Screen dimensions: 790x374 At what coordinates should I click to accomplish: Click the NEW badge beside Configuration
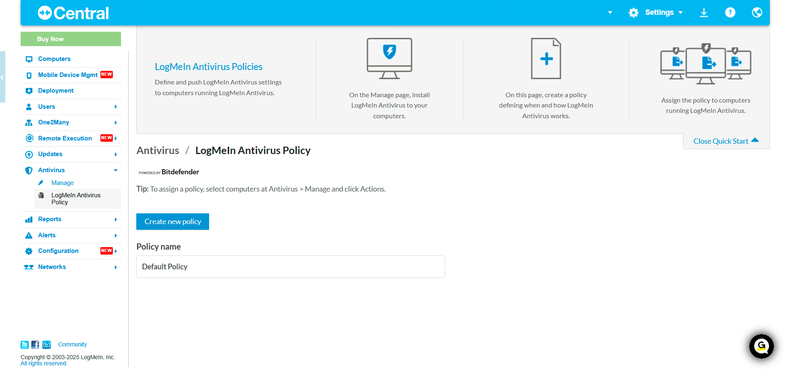(x=107, y=251)
